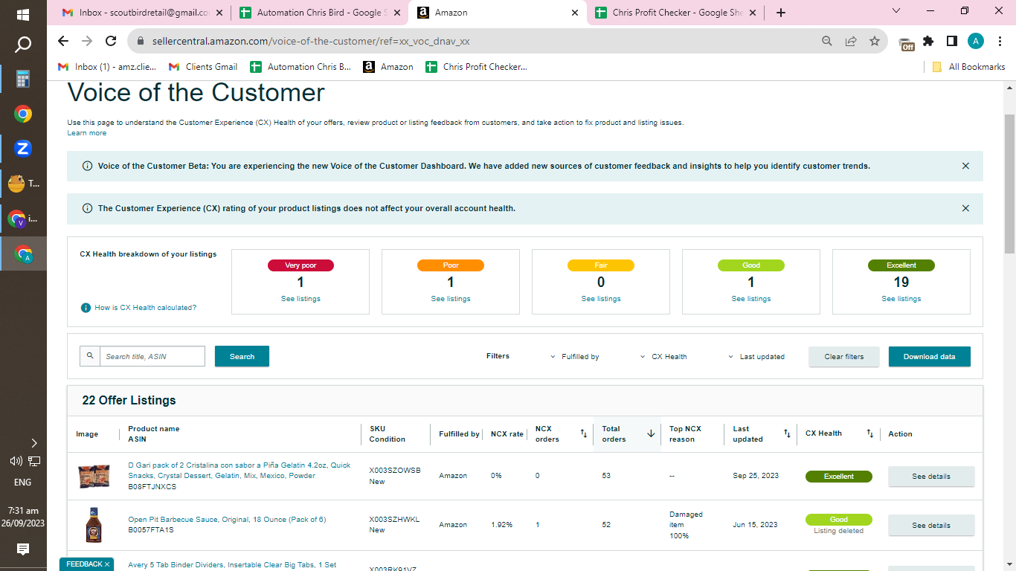1016x571 pixels.
Task: Click the tab search chevron in title bar
Action: tap(896, 11)
